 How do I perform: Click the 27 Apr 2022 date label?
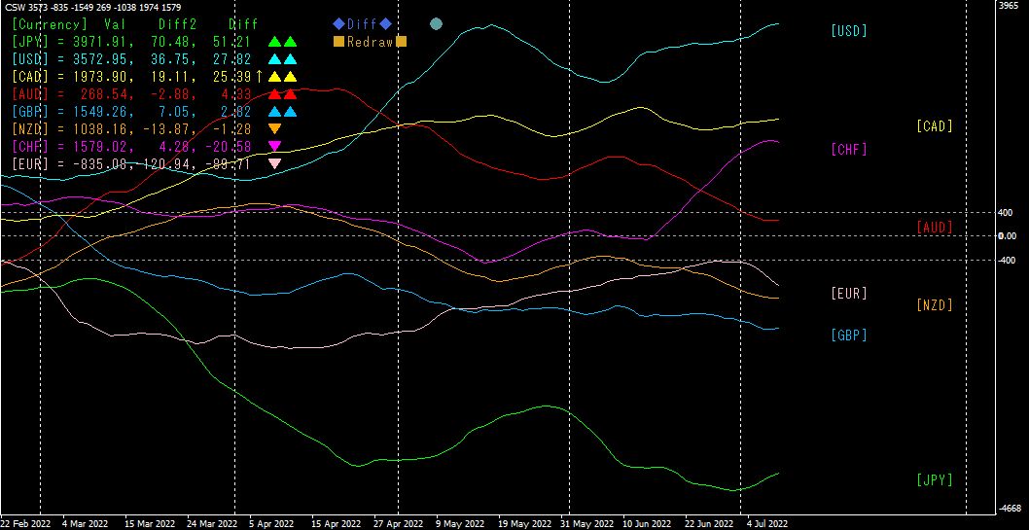(398, 523)
